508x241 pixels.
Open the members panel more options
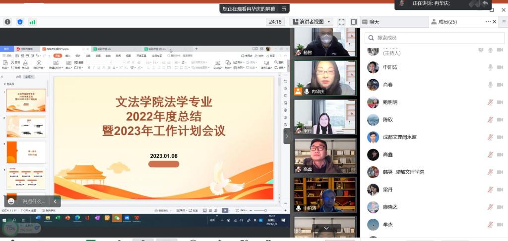(488, 22)
